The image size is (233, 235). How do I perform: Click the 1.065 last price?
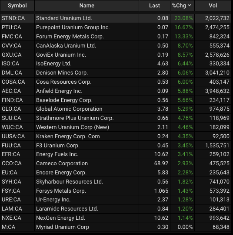[161, 191]
